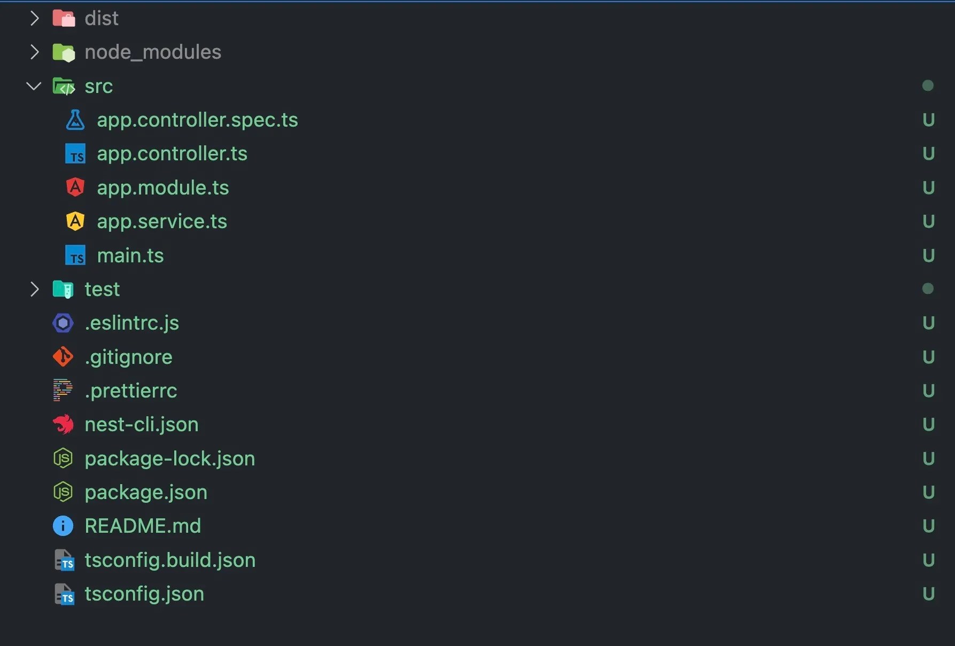The height and width of the screenshot is (646, 955).
Task: Click the TypeScript icon next to app.controller.ts
Action: (x=75, y=153)
